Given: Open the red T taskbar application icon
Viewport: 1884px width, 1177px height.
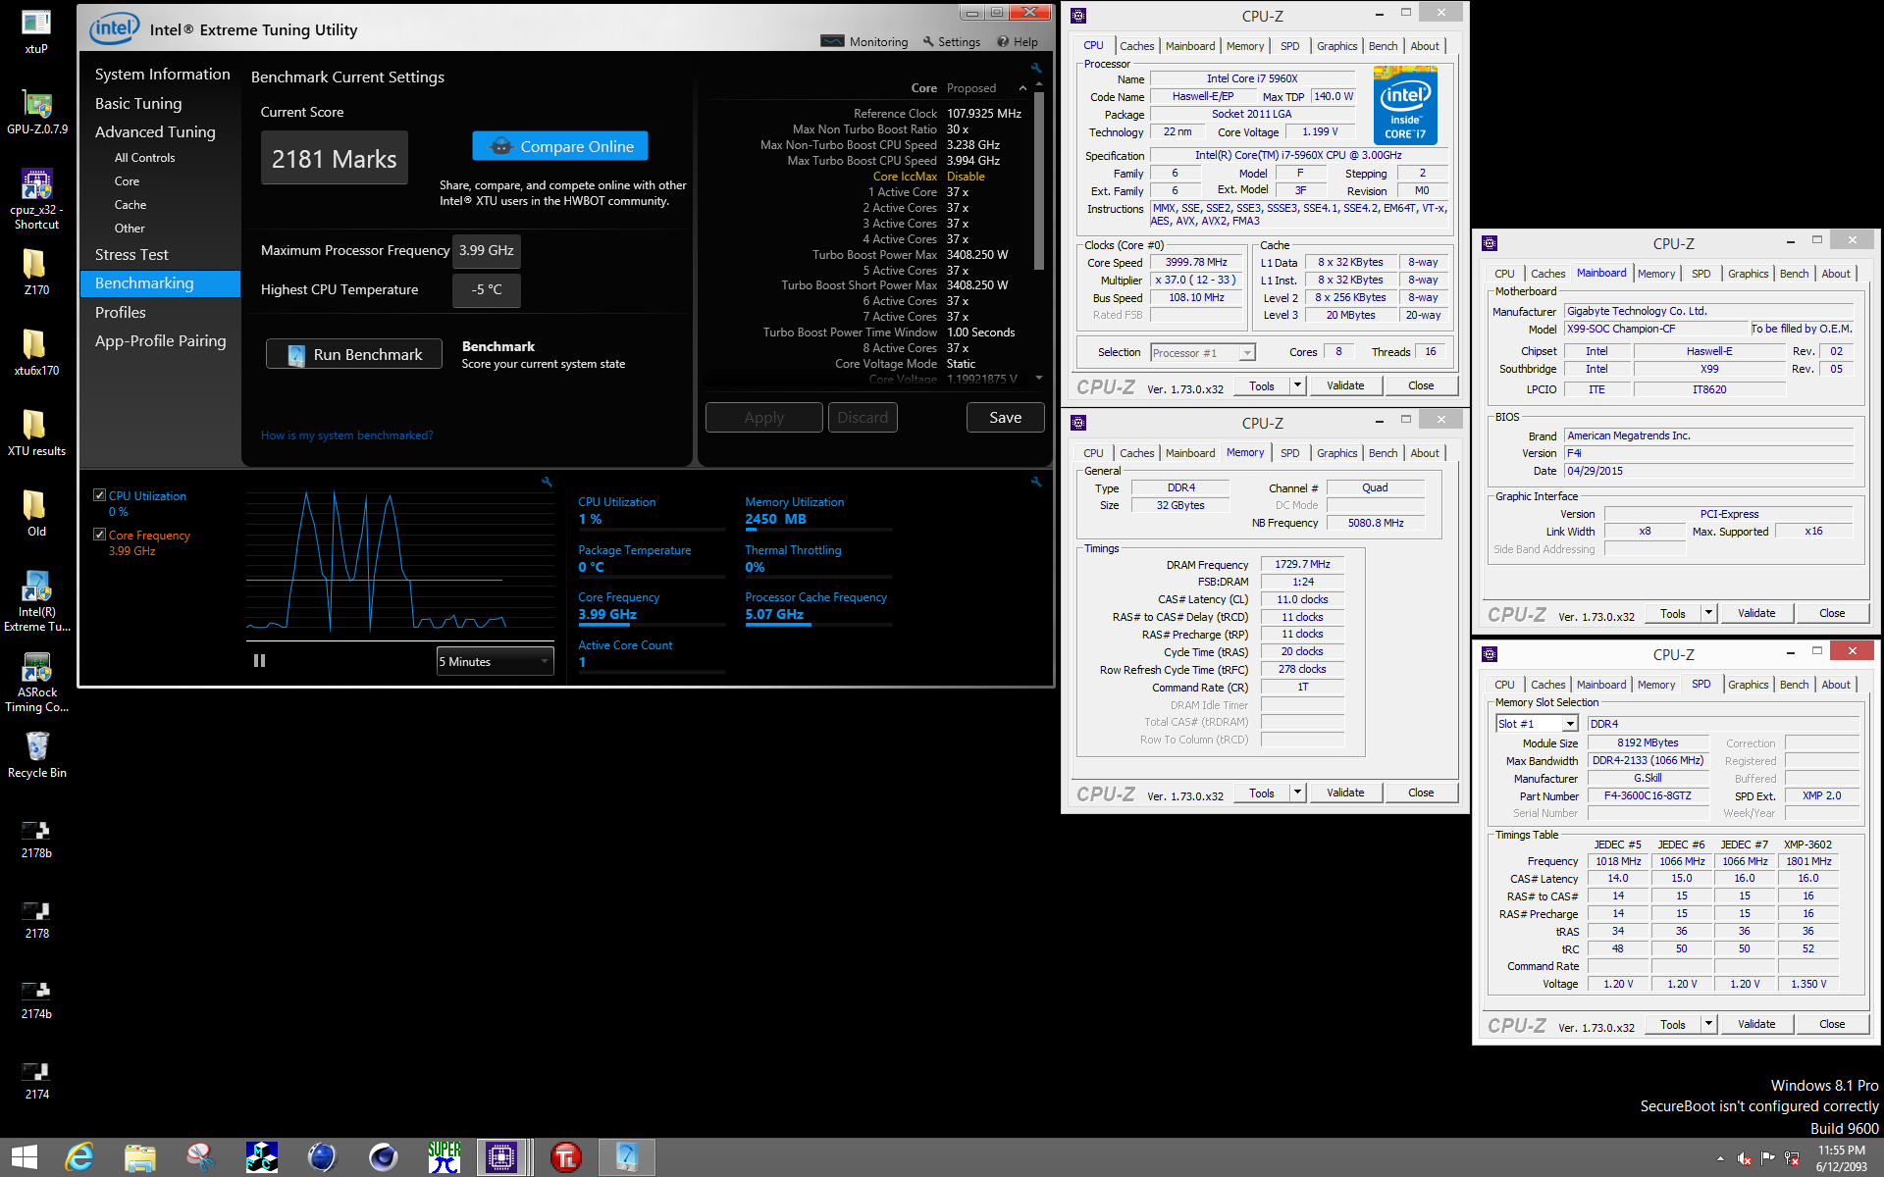Looking at the screenshot, I should [566, 1157].
